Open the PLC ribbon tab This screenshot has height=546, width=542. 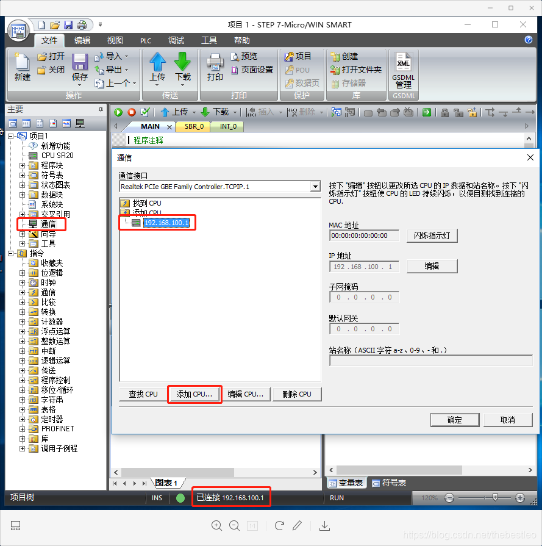tap(146, 41)
